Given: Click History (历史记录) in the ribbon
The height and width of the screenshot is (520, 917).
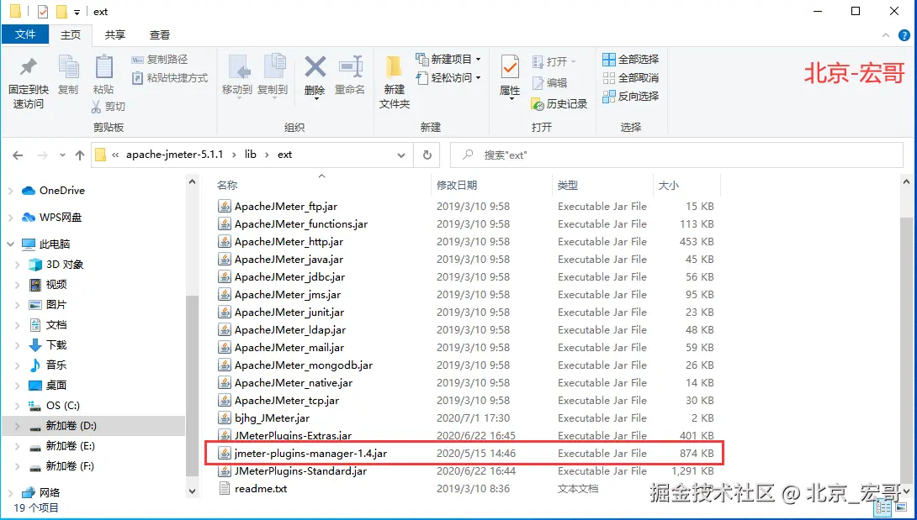Looking at the screenshot, I should (x=559, y=104).
